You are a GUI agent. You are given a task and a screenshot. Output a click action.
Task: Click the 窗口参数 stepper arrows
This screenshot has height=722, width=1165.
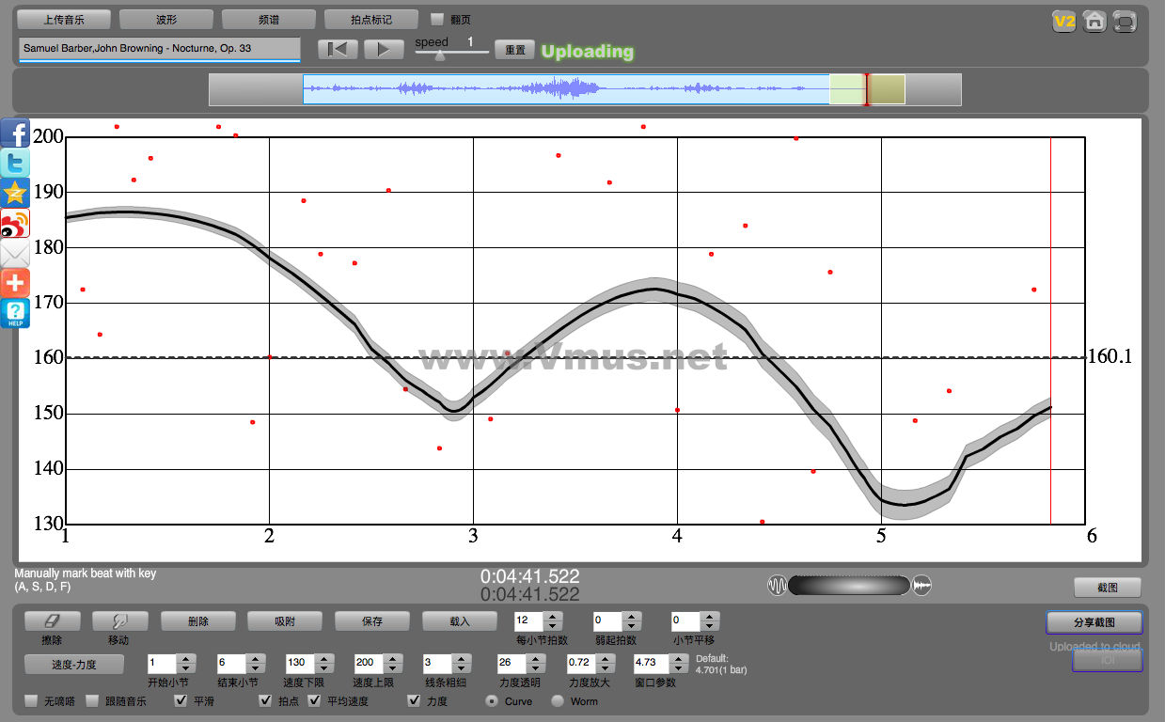click(677, 663)
